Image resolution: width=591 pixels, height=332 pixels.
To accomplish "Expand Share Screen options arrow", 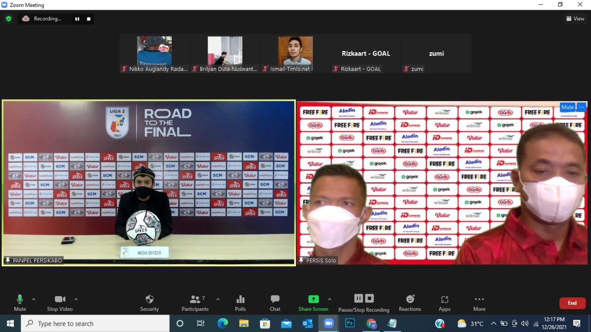I will click(330, 298).
